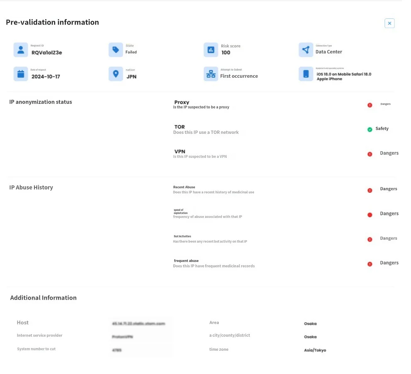The width and height of the screenshot is (411, 374).
Task: Click the Risk score chart icon
Action: coord(211,50)
